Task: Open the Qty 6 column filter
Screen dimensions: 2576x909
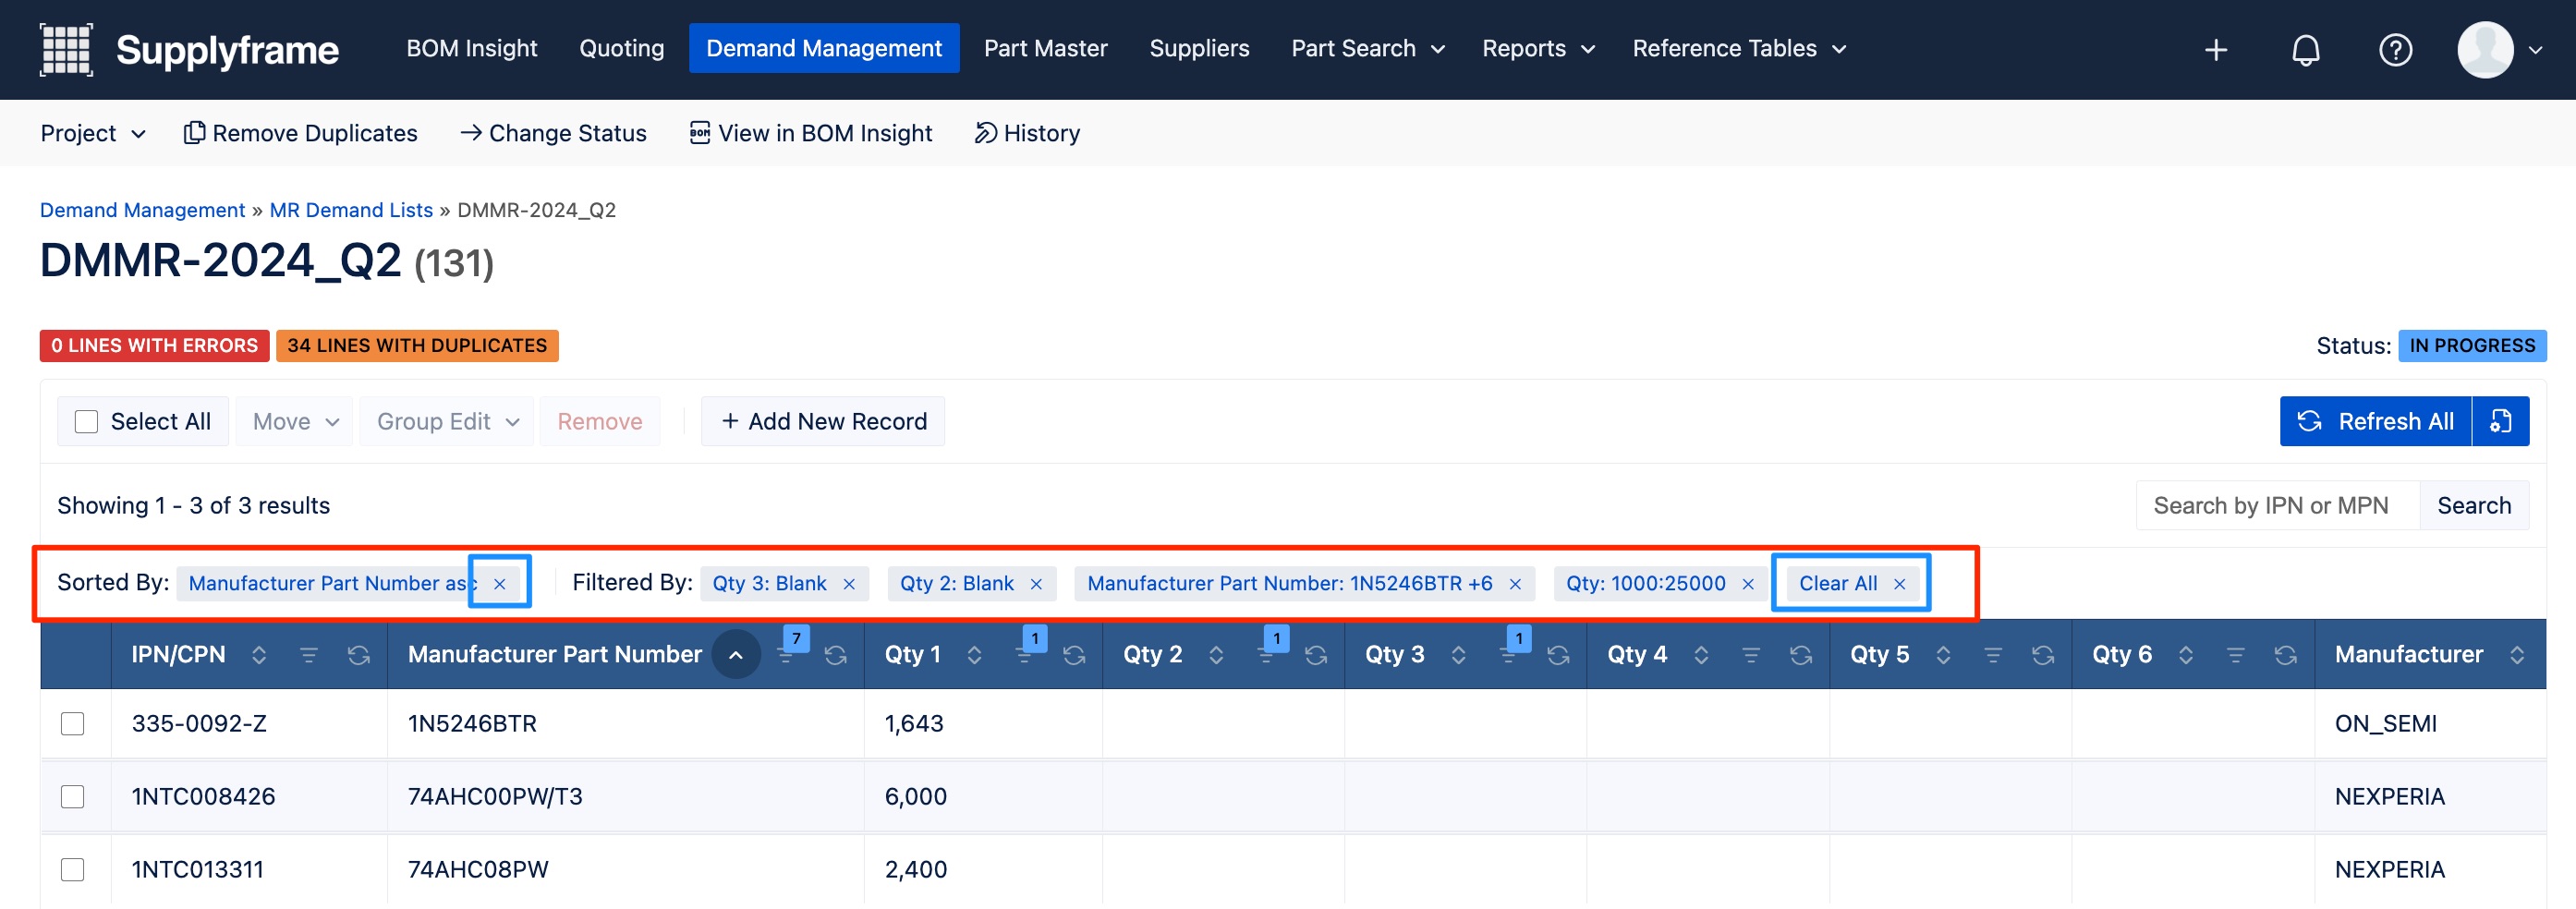Action: tap(2236, 655)
